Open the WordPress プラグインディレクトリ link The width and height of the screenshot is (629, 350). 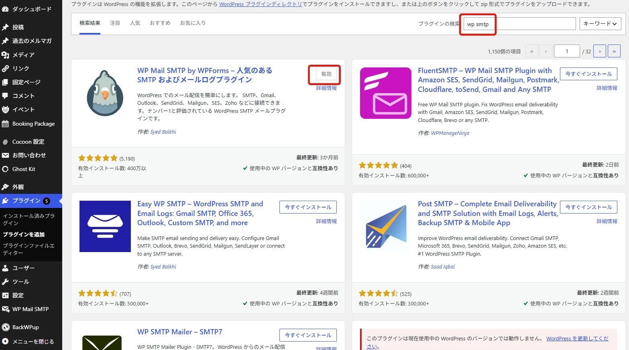261,4
